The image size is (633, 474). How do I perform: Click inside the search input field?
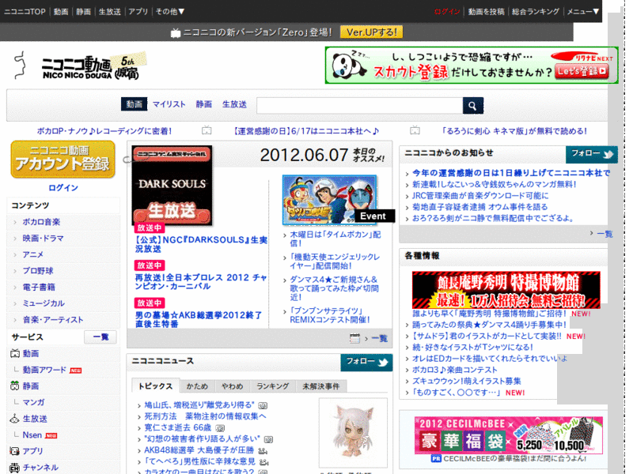[360, 106]
